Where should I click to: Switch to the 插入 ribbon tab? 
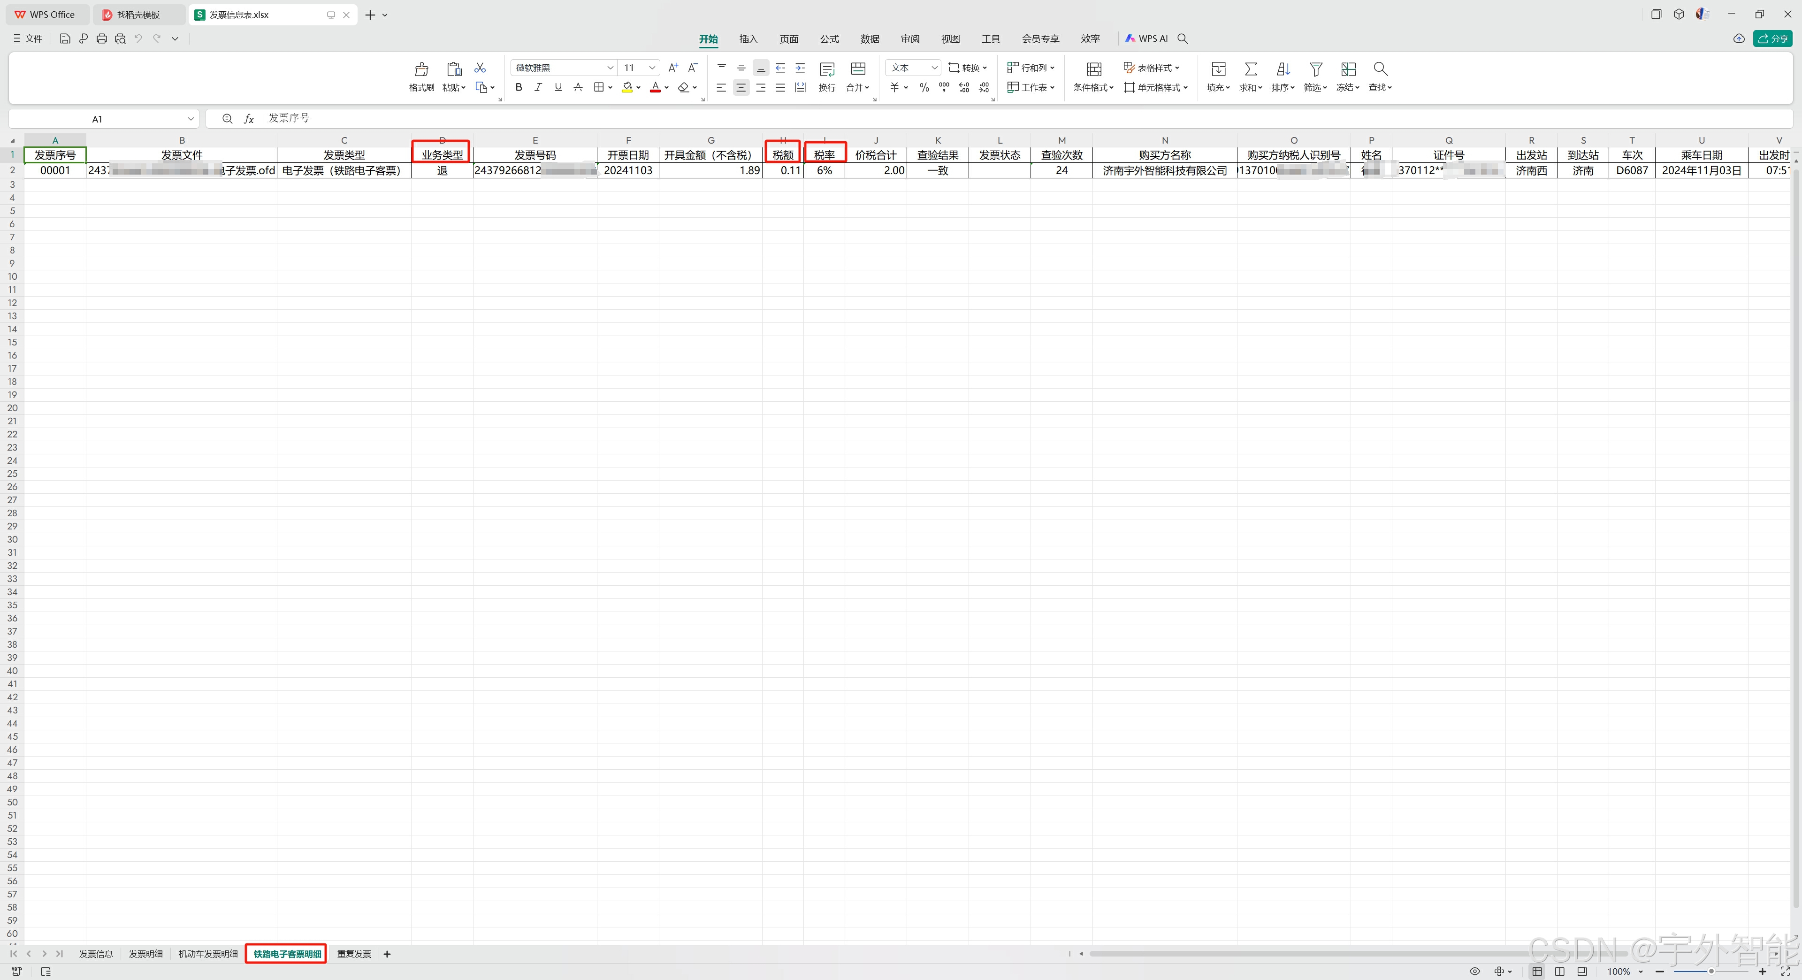click(748, 39)
